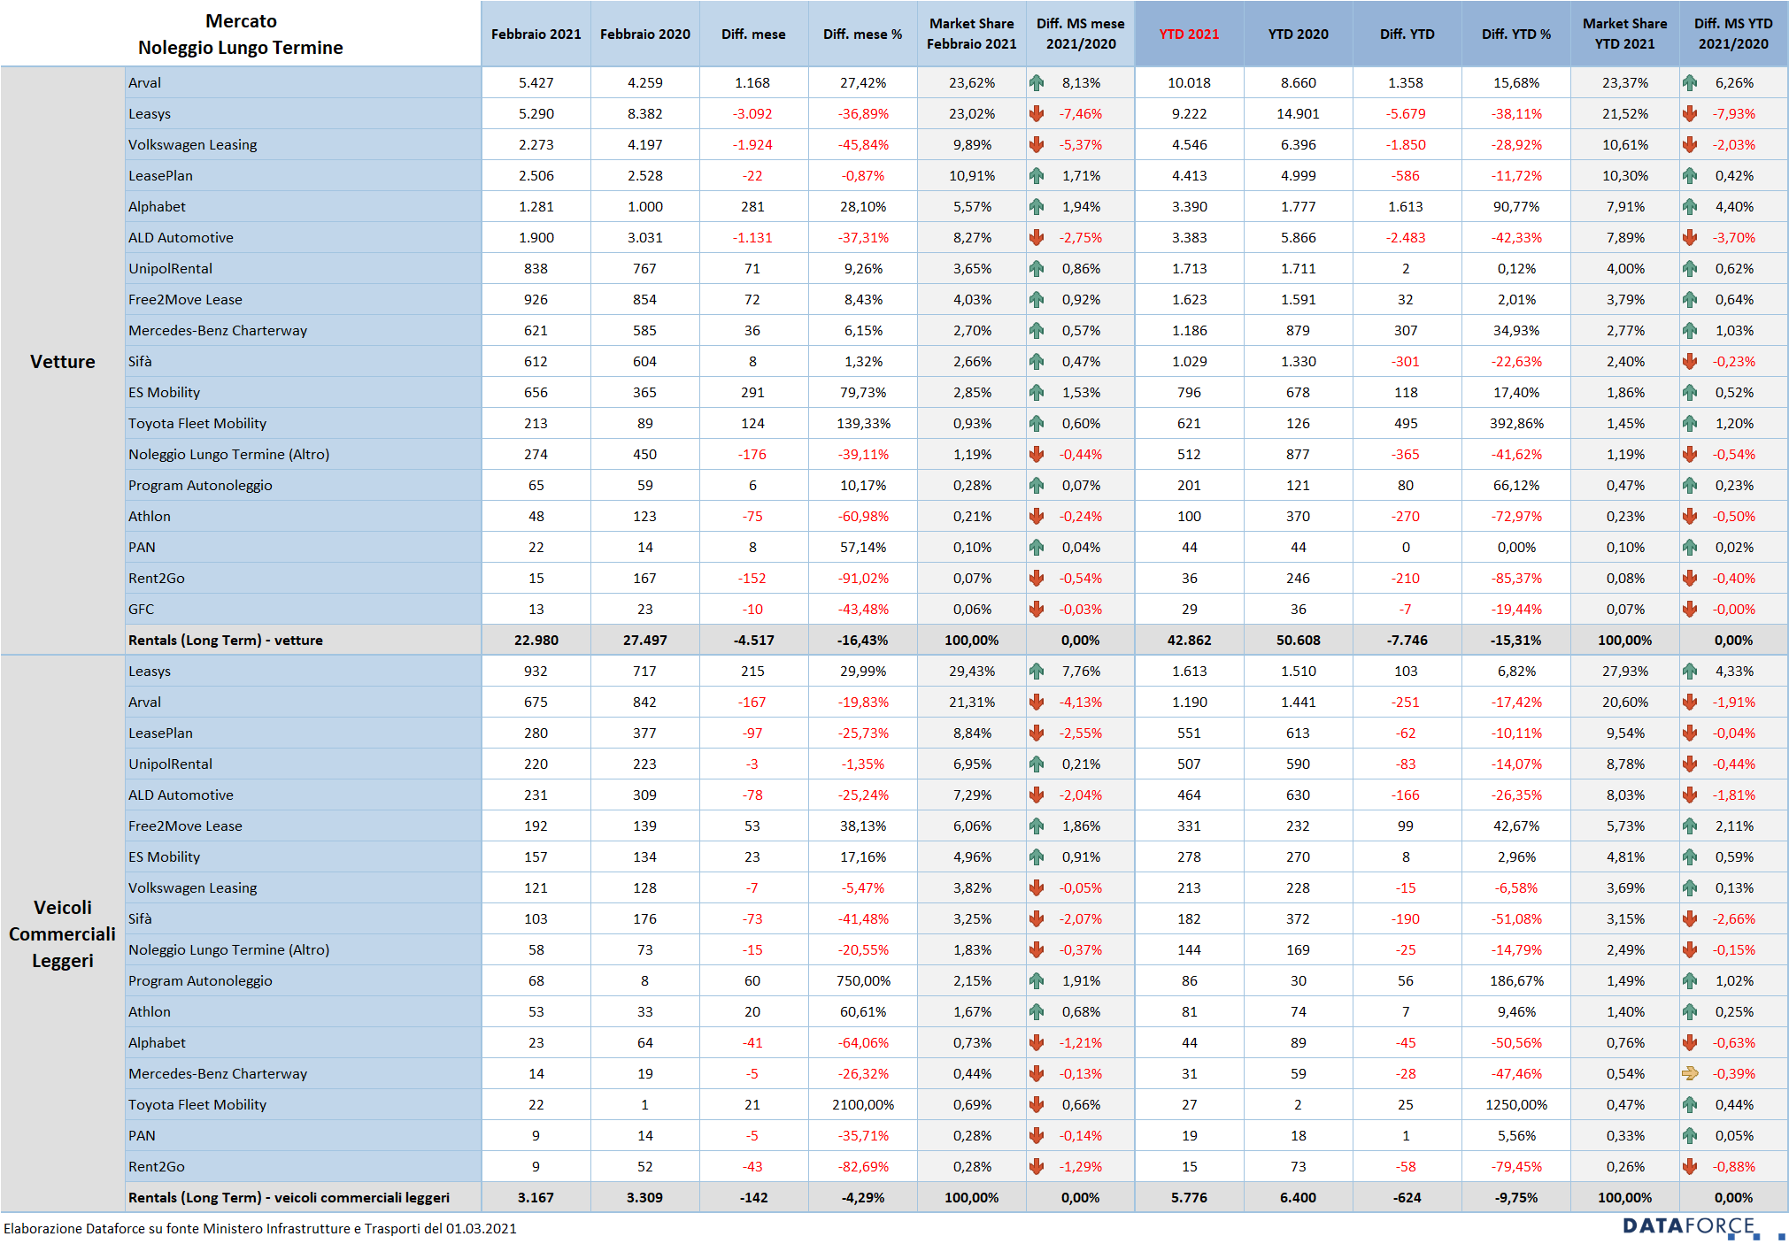Click the red down arrow beside -5,37% Volkswagen Leasing
This screenshot has height=1244, width=1789.
(1037, 144)
